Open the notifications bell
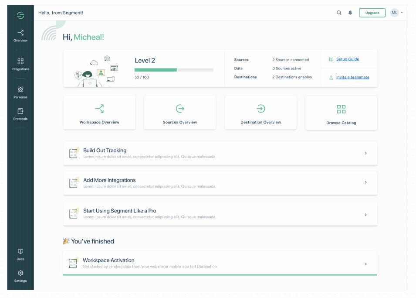Viewport: 416px width, 298px height. 350,13
